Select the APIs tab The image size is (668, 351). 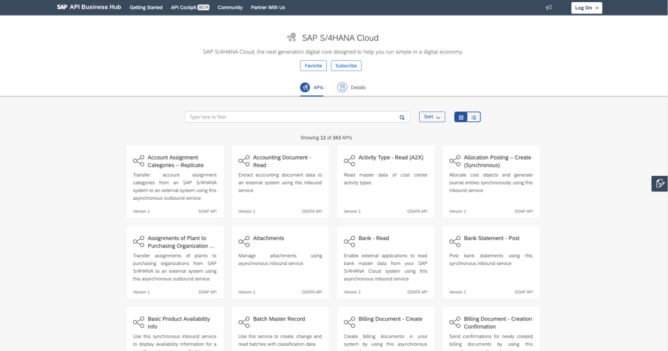point(312,88)
